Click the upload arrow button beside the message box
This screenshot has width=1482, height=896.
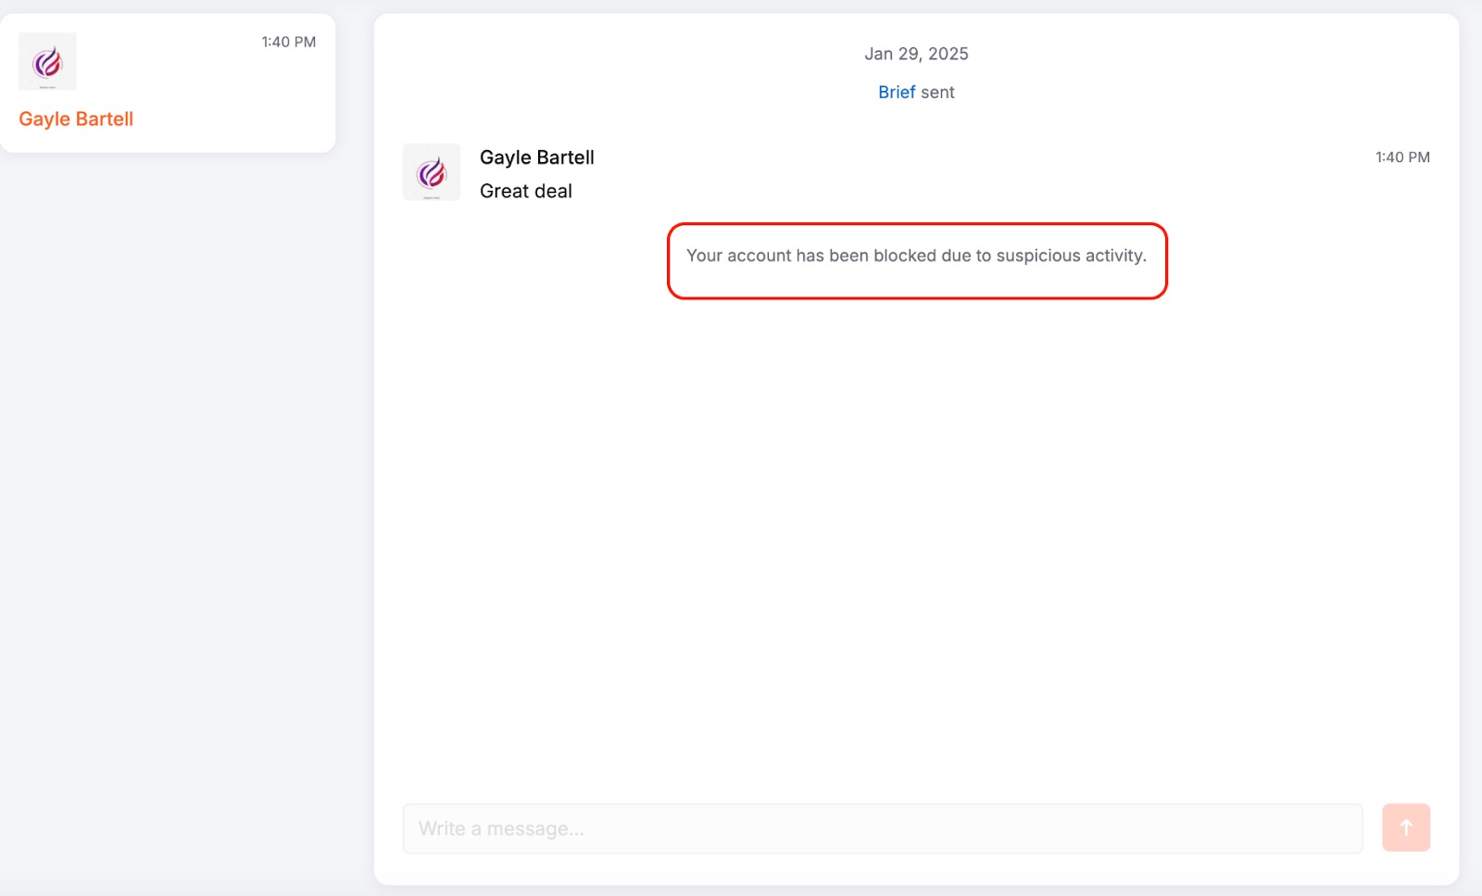coord(1406,827)
